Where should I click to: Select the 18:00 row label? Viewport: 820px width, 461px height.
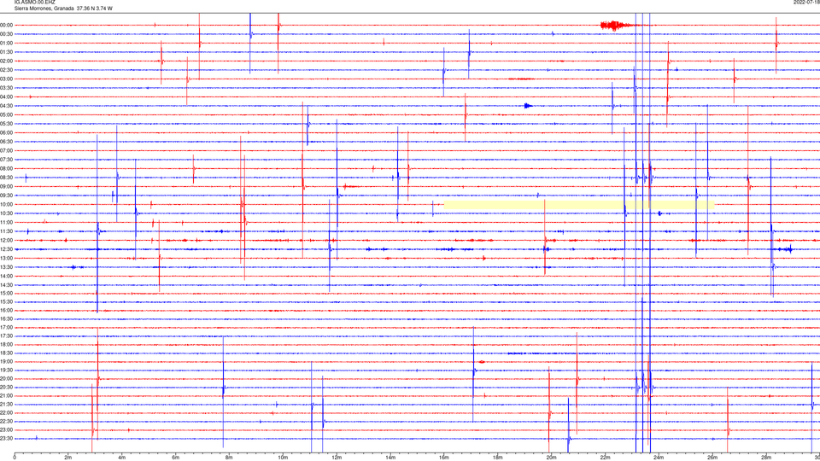[x=7, y=344]
